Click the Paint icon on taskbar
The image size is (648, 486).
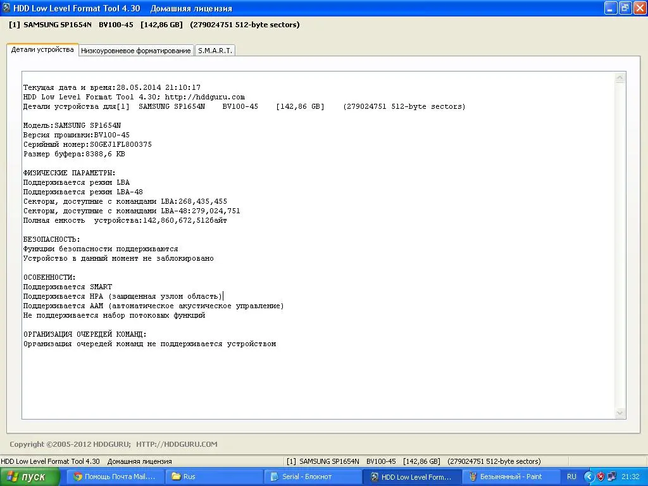pos(473,477)
